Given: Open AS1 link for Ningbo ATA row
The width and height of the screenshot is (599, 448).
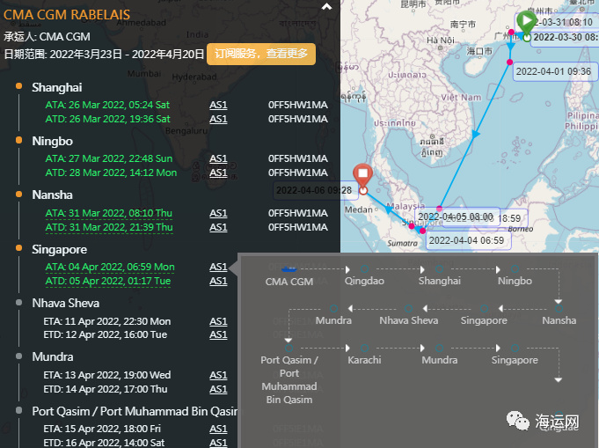Looking at the screenshot, I should tap(218, 158).
